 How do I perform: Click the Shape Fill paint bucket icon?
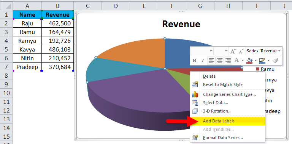(249, 60)
